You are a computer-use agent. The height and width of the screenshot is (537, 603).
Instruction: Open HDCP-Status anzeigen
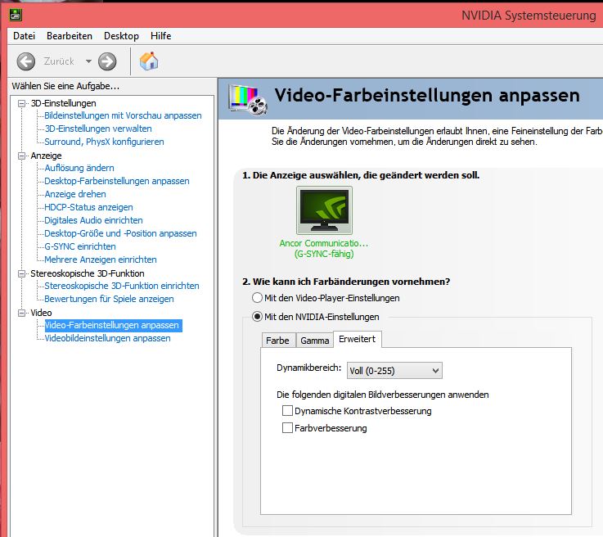coord(88,207)
